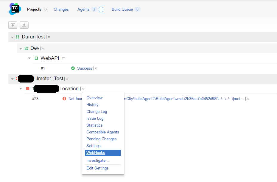Open the Build Queue tab
277x182 pixels.
point(122,9)
